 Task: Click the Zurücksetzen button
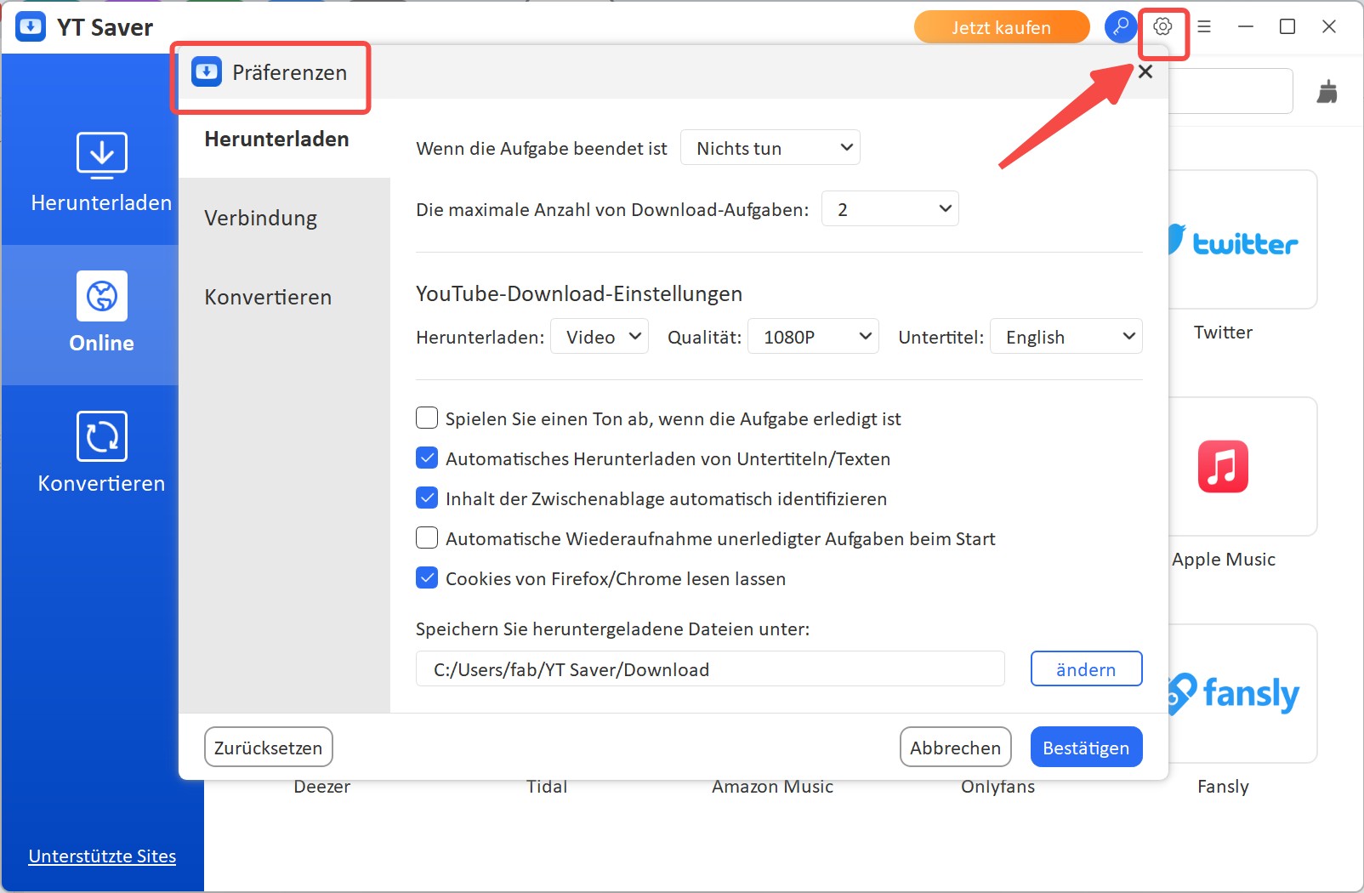tap(269, 748)
